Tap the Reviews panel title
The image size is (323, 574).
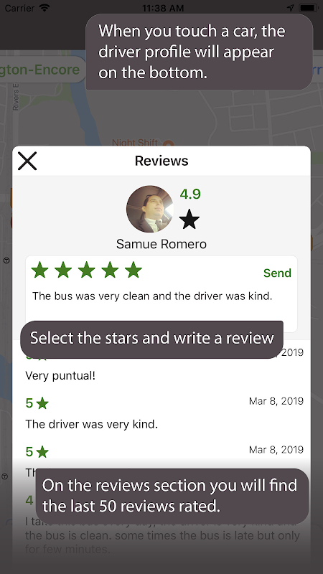pos(161,161)
